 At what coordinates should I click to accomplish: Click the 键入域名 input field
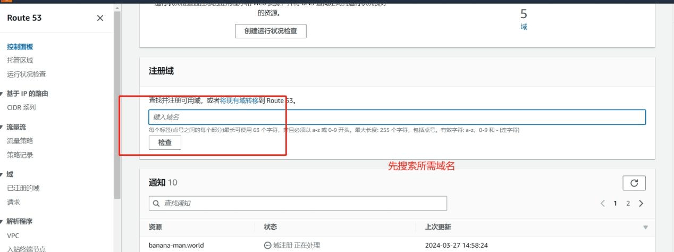397,117
